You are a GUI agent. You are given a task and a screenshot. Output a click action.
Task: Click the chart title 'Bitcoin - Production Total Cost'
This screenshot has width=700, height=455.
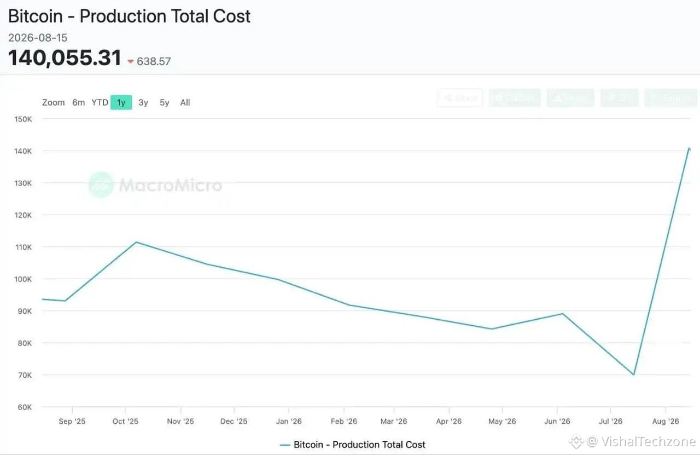point(129,16)
